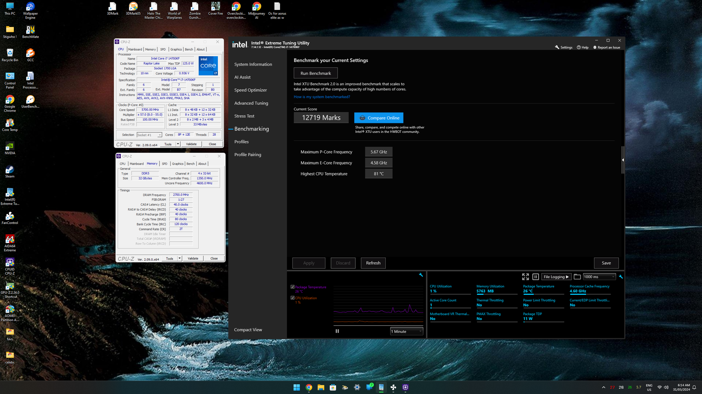Open Recycle Bin on desktop

tap(10, 55)
